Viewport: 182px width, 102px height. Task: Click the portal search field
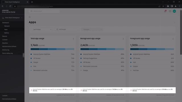tap(44, 11)
